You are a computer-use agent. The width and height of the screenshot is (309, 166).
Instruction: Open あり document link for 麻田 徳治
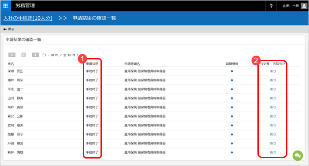[273, 144]
